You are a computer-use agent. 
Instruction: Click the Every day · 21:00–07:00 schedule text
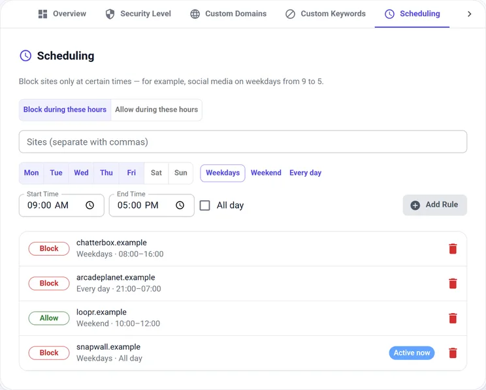119,289
